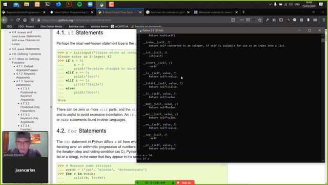Switch the ENG input language indicator

[297, 4]
